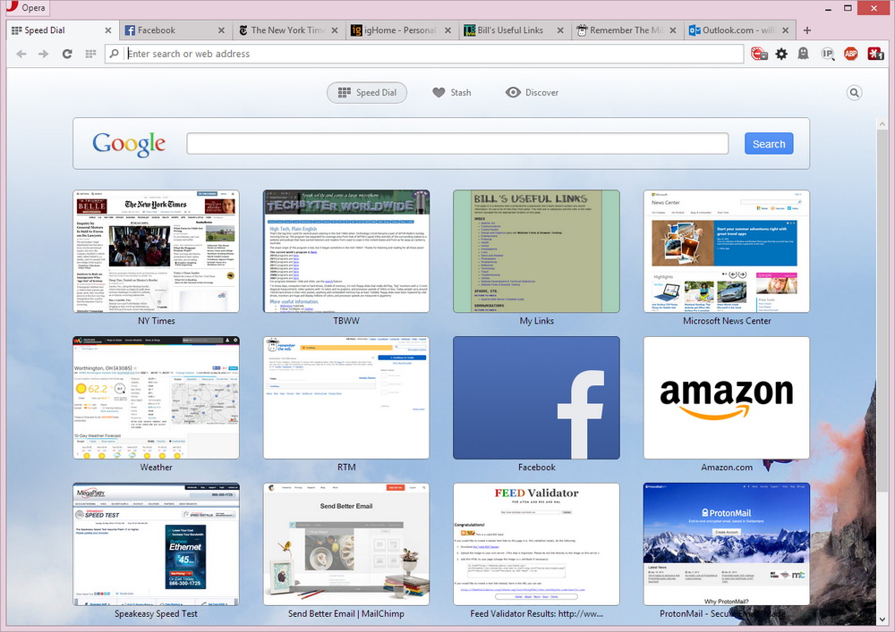Open the red stop-sign blocker extension
This screenshot has height=632, width=895.
[x=759, y=54]
